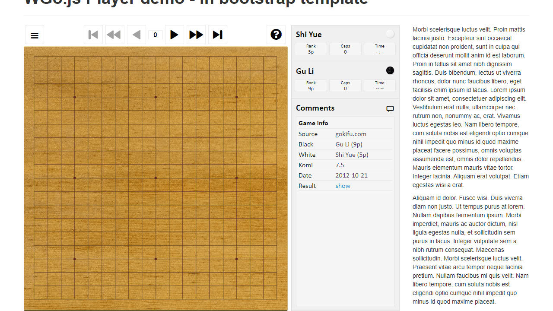
Task: Click the Game info heading
Action: point(314,123)
